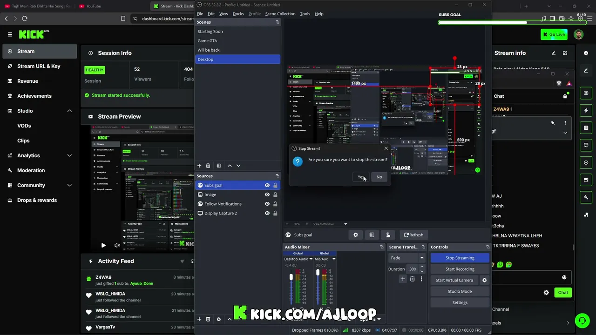
Task: Open the Edit menu in OBS
Action: click(x=211, y=14)
